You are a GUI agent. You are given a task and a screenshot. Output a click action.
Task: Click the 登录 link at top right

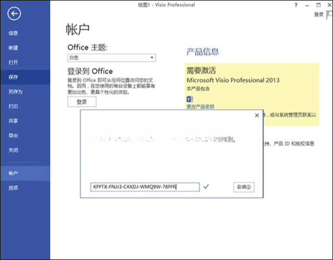point(318,14)
